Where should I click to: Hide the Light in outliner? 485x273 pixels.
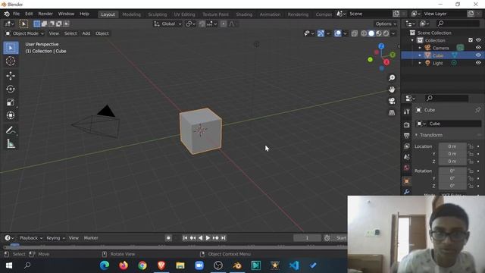(478, 62)
